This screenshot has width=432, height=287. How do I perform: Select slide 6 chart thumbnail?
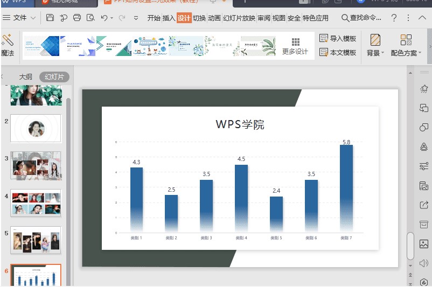tap(36, 275)
